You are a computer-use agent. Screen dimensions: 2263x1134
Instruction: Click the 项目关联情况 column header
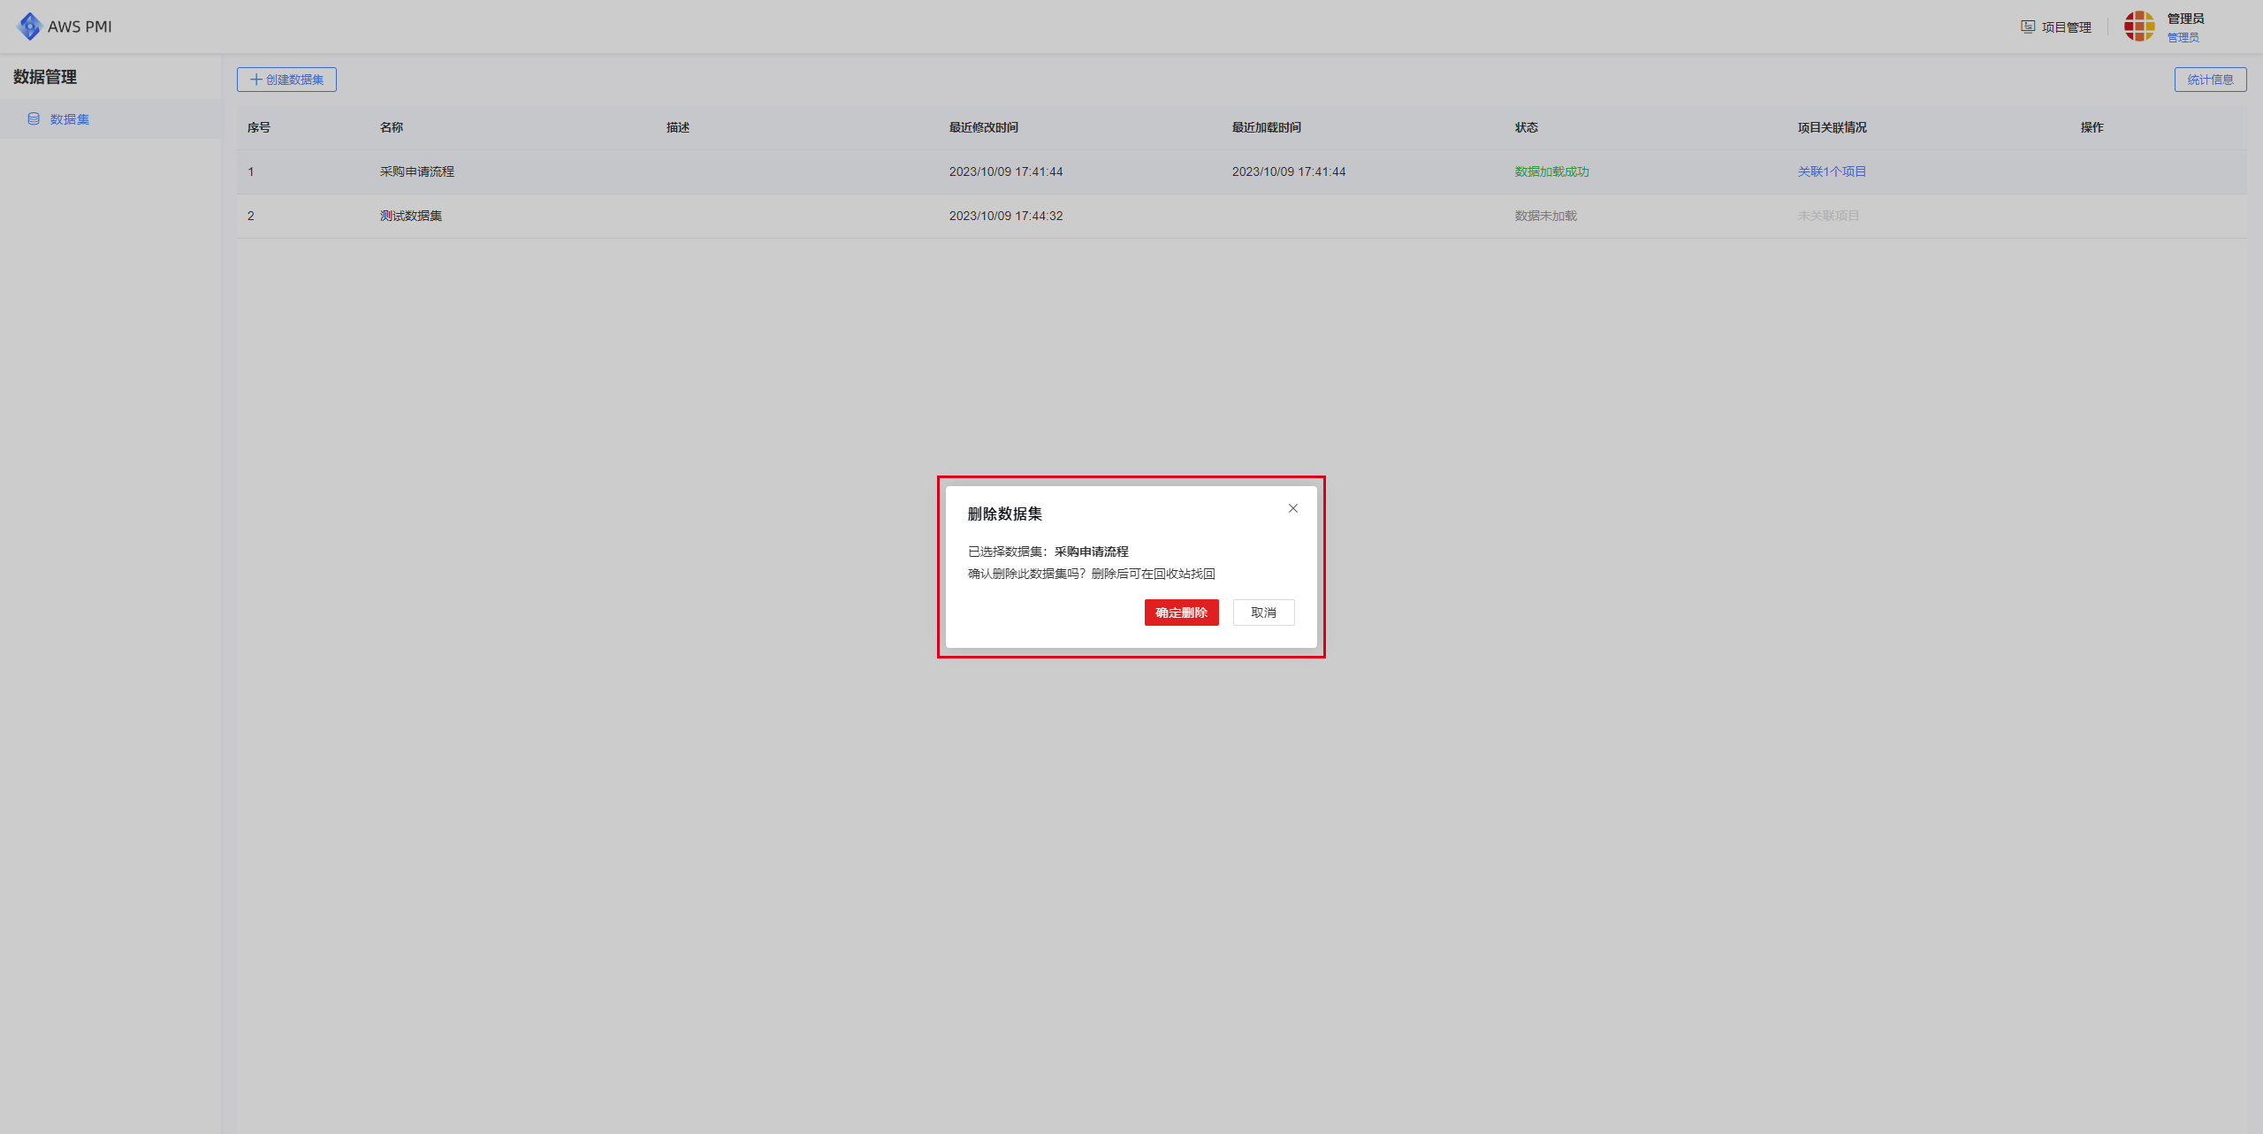tap(1832, 127)
